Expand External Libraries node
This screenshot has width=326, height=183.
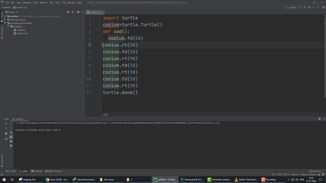[x=5, y=20]
